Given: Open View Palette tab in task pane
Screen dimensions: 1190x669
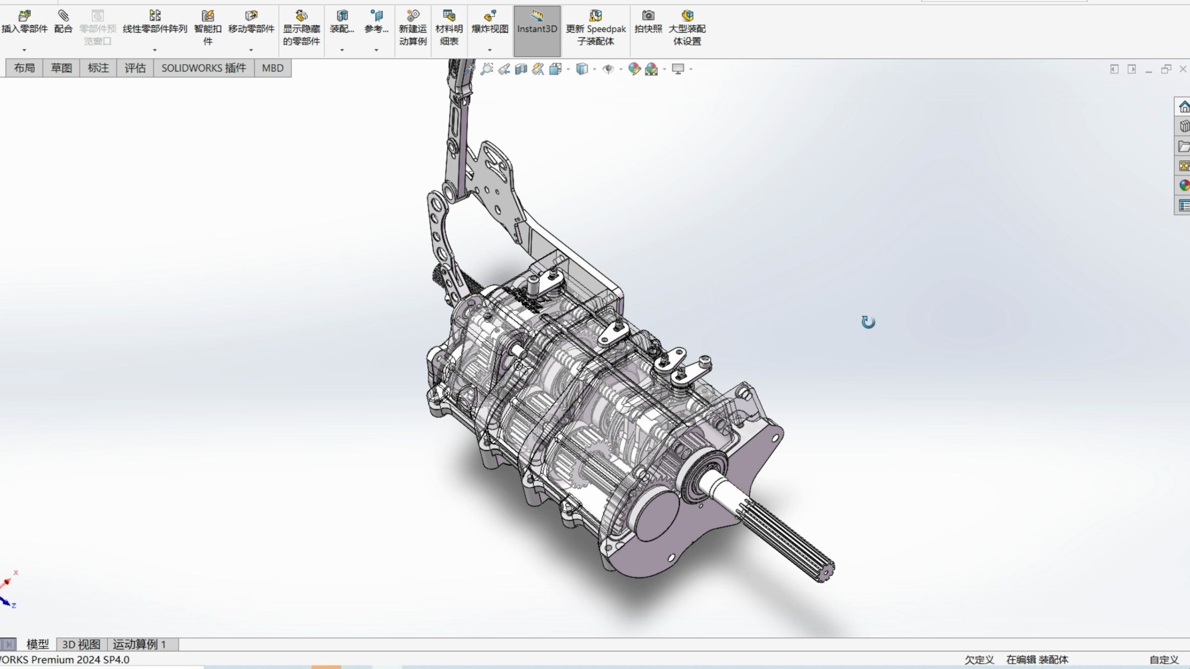Looking at the screenshot, I should click(x=1183, y=166).
